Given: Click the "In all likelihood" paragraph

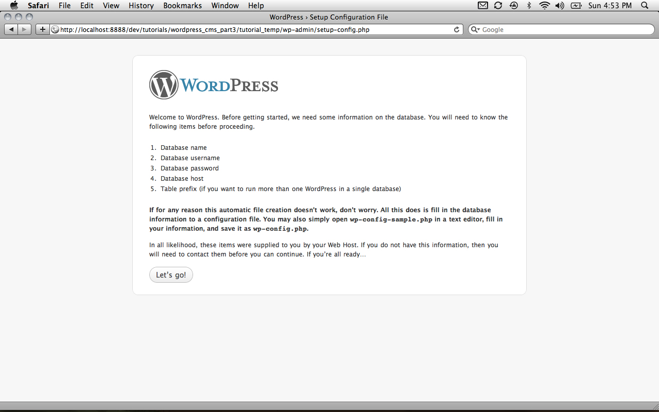Looking at the screenshot, I should pos(324,250).
